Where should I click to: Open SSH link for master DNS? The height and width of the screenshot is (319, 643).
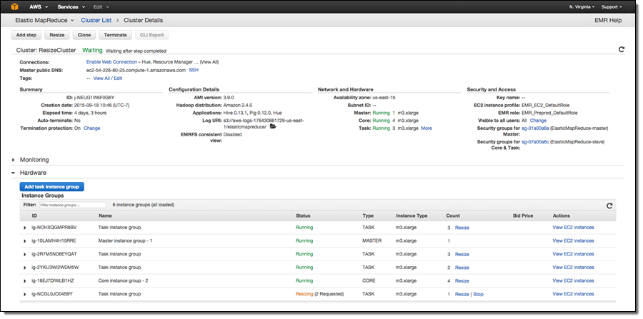point(194,70)
